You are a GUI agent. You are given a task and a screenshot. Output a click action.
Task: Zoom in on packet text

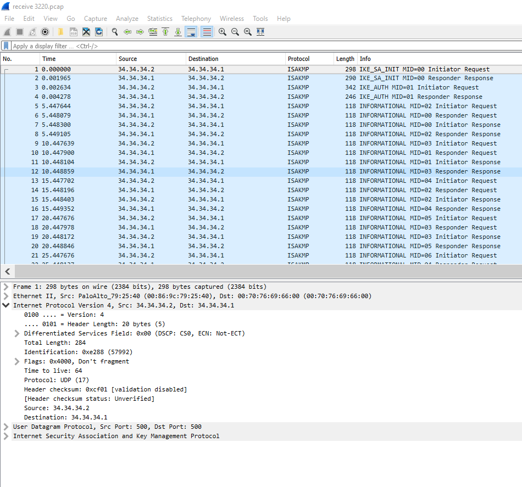223,32
